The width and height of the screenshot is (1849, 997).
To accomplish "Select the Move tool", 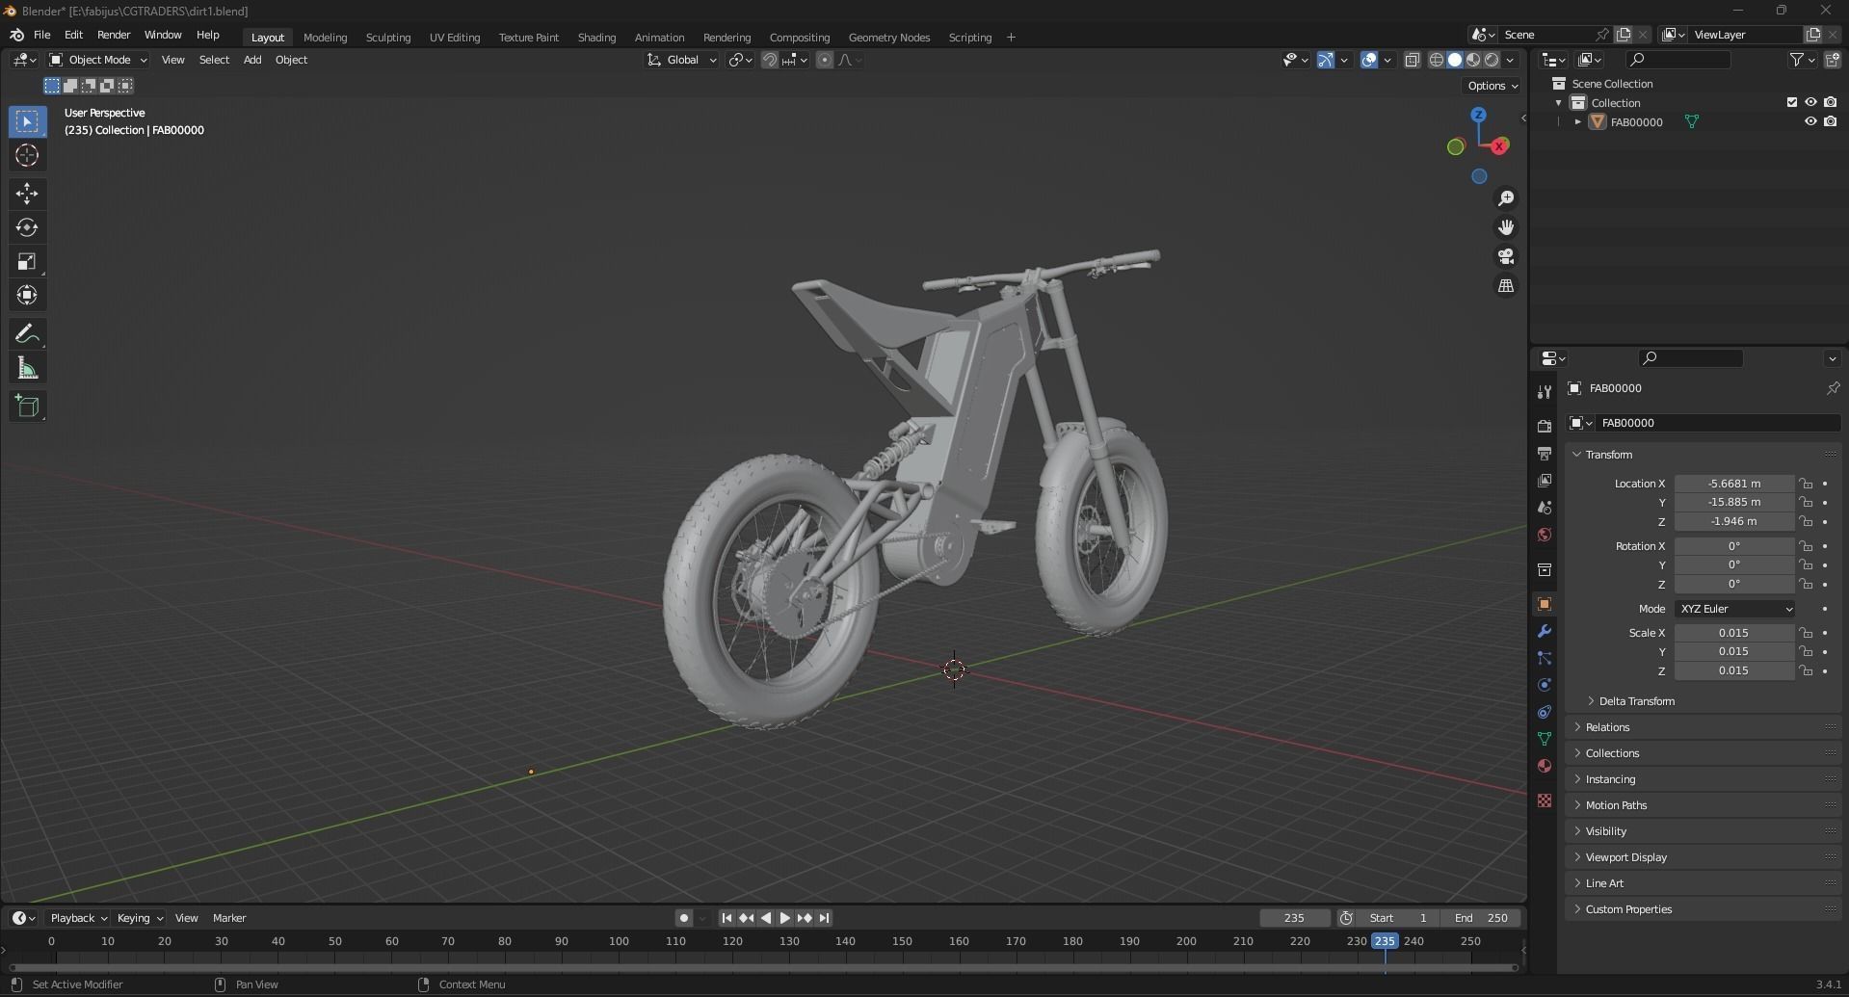I will 27,194.
